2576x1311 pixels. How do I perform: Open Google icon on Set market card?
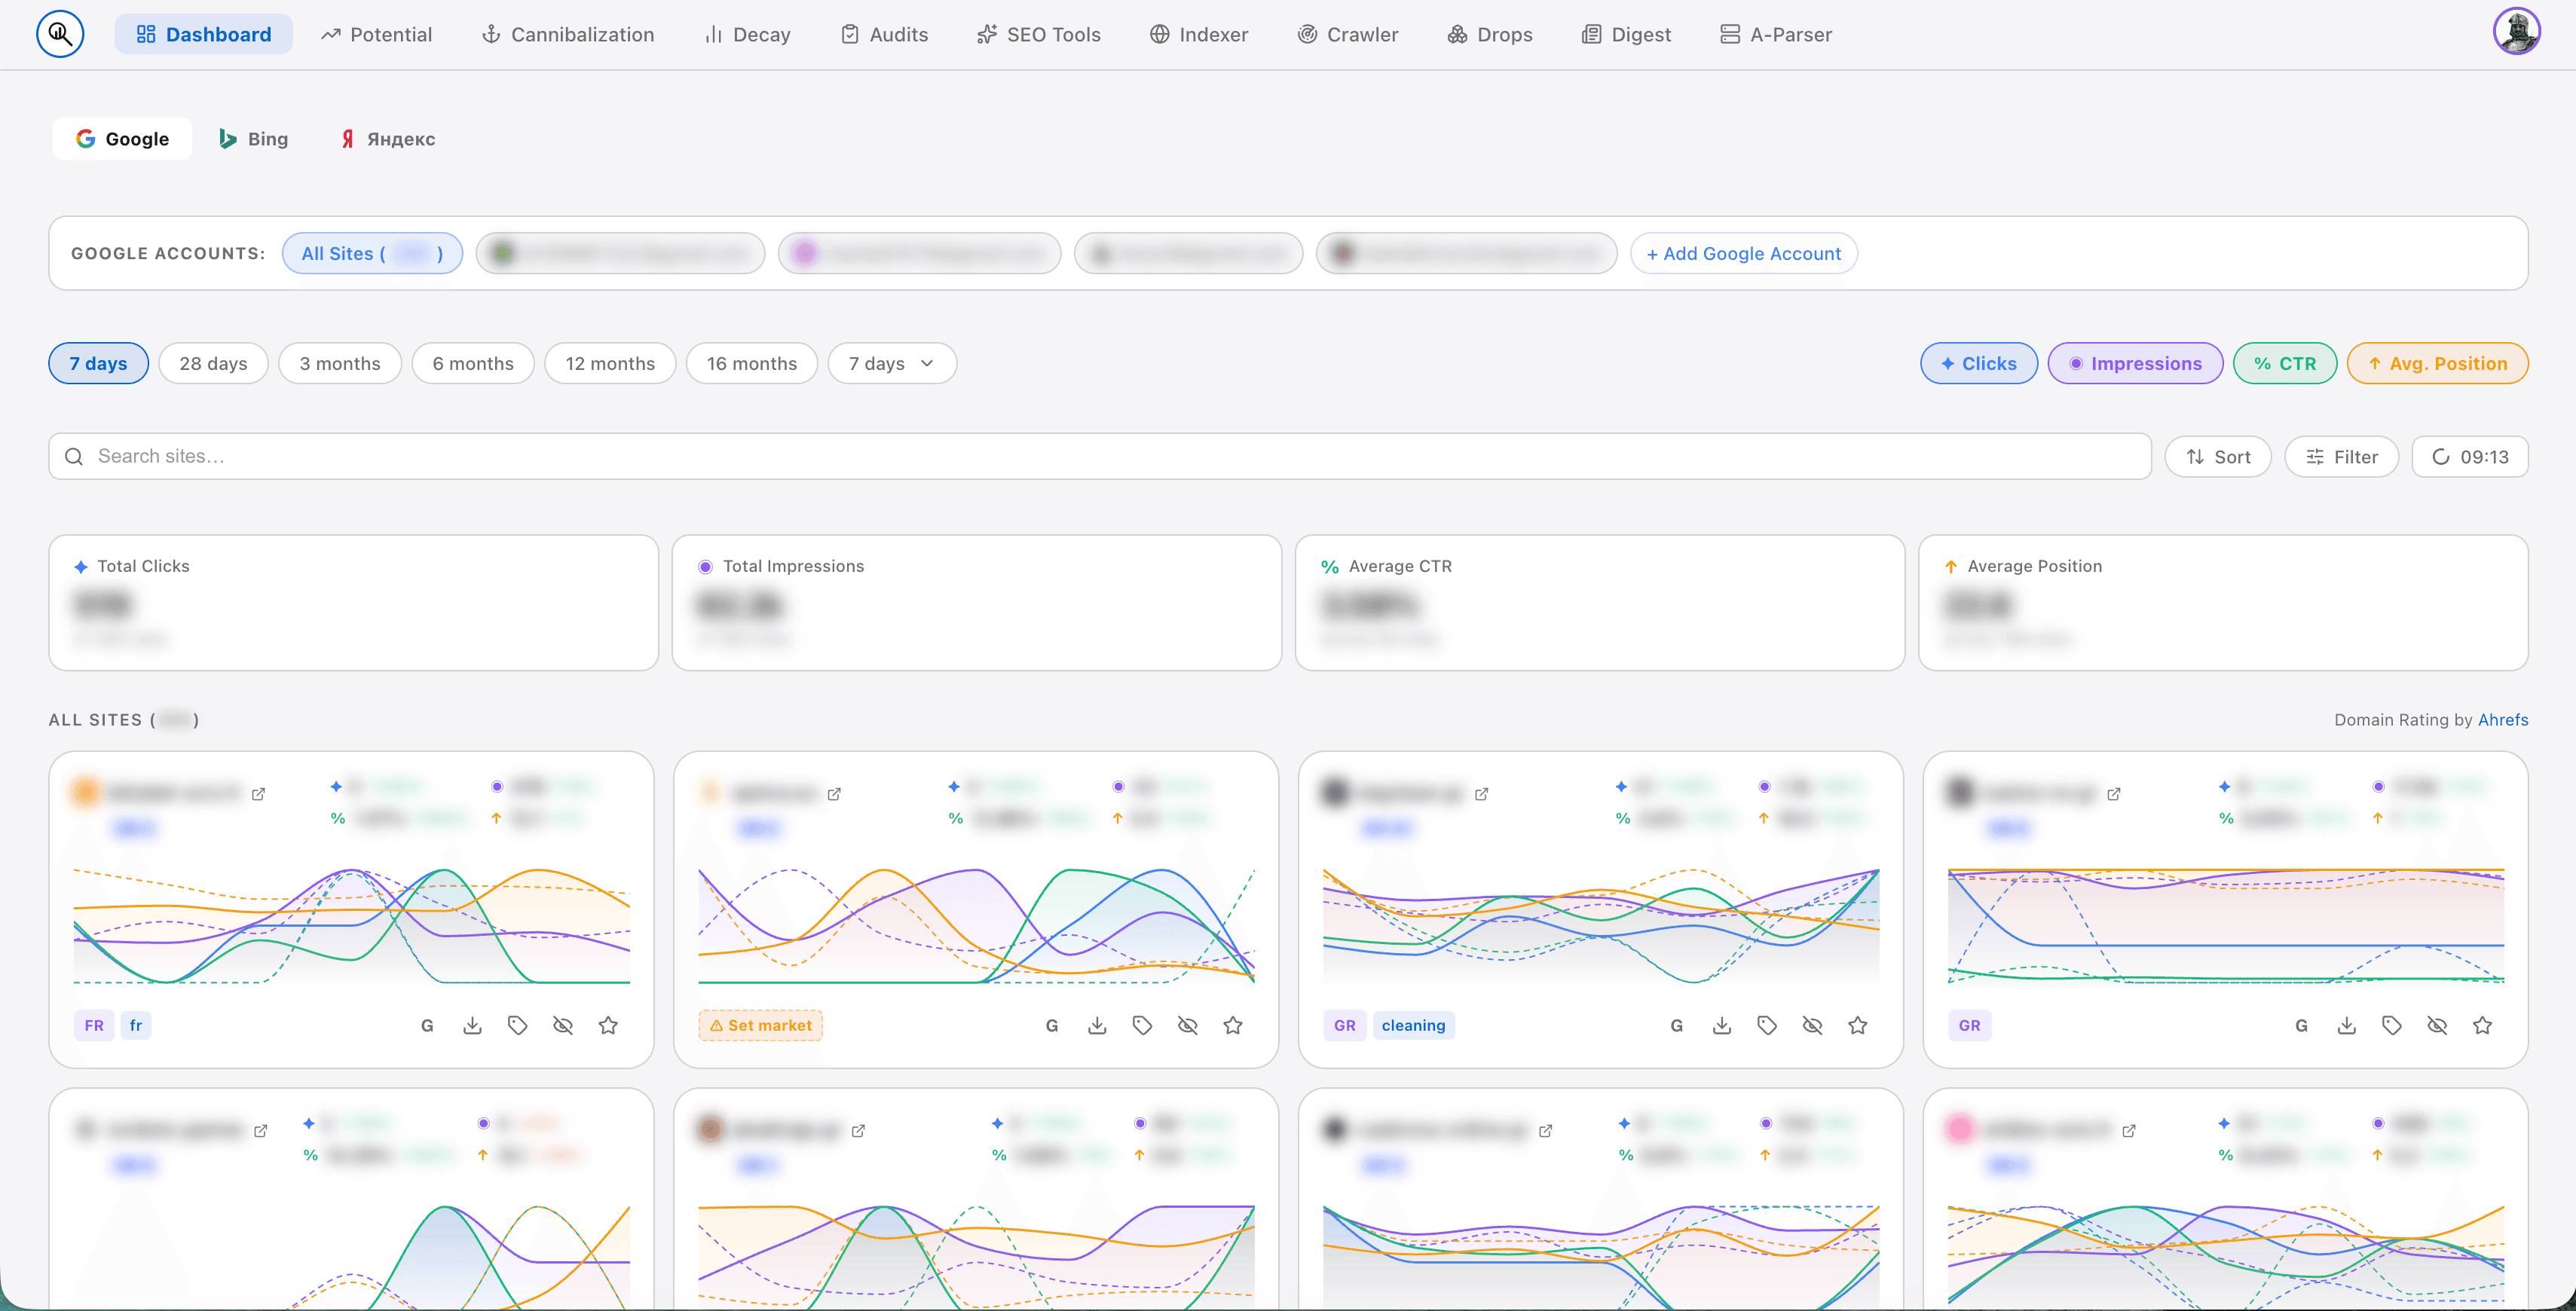1052,1025
